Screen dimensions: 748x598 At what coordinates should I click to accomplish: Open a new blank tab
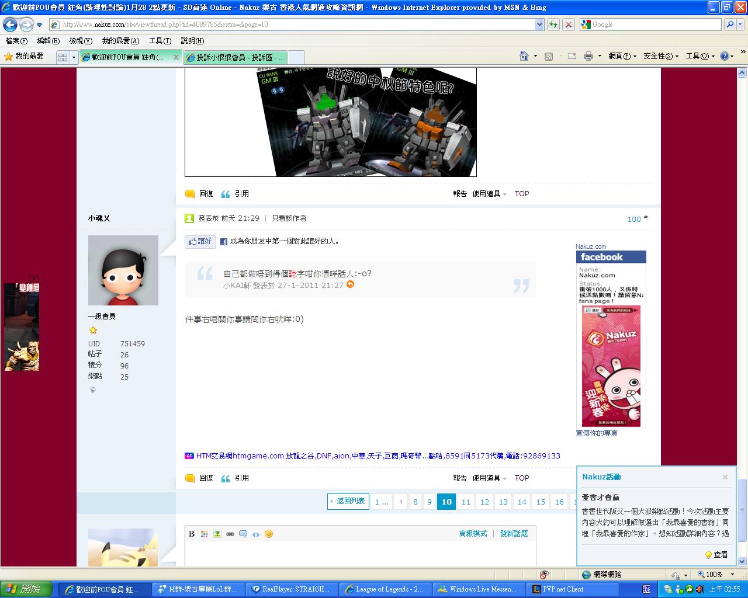coord(296,57)
